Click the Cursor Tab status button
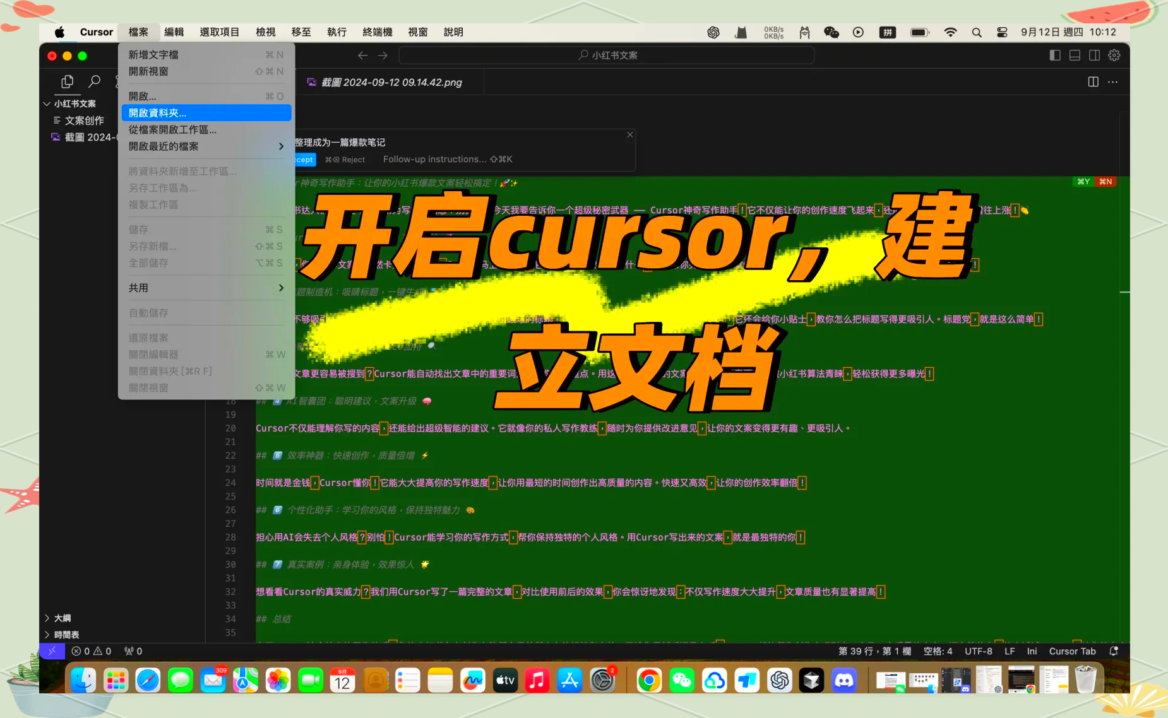The image size is (1168, 718). pyautogui.click(x=1072, y=651)
